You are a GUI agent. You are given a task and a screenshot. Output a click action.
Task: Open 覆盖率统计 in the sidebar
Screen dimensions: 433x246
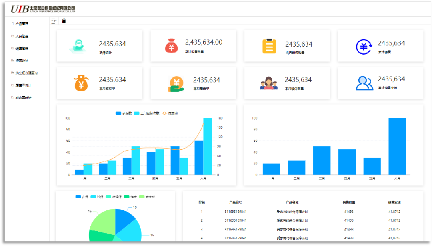point(23,85)
